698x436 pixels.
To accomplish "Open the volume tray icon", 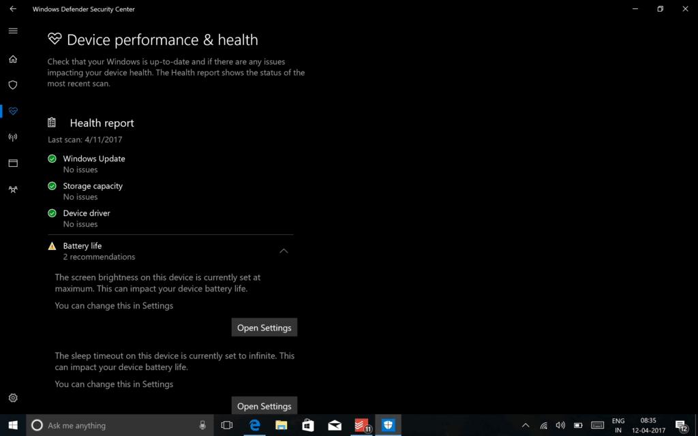I will pos(560,425).
